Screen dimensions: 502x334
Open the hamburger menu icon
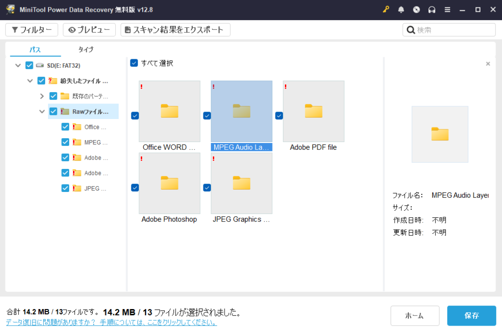point(447,10)
